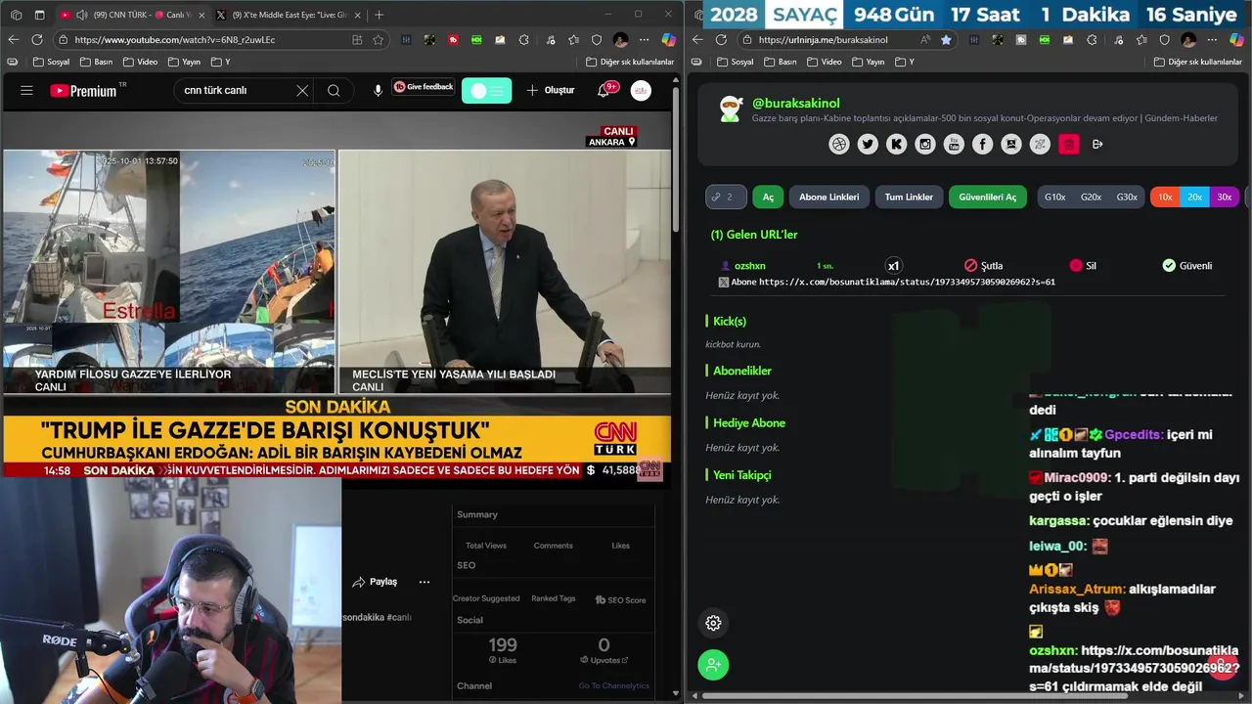
Task: Switch to X'te Middle East Eye tab
Action: point(288,15)
